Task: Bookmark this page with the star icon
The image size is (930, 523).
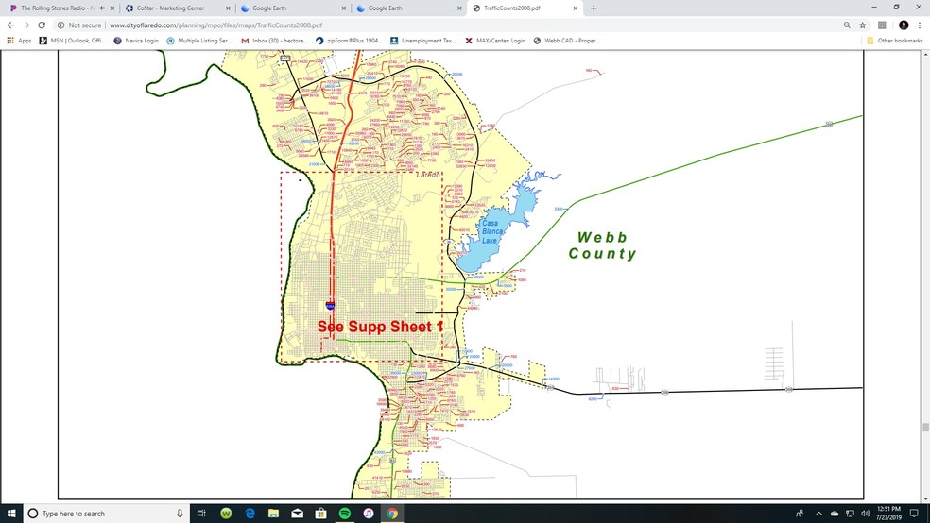Action: (x=863, y=25)
